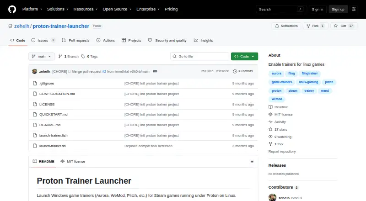Open Security and quality tab
This screenshot has width=366, height=201.
pyautogui.click(x=167, y=40)
